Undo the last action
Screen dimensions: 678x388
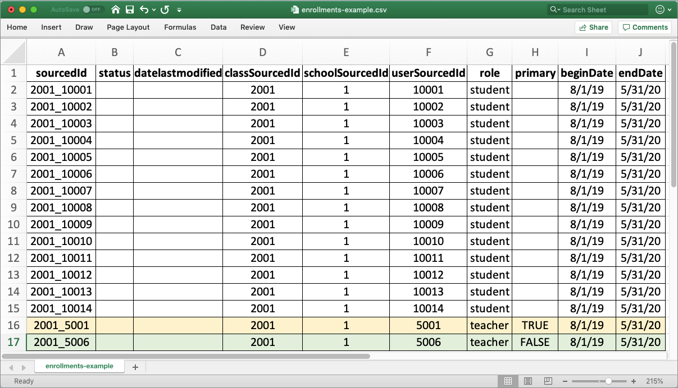coord(144,10)
